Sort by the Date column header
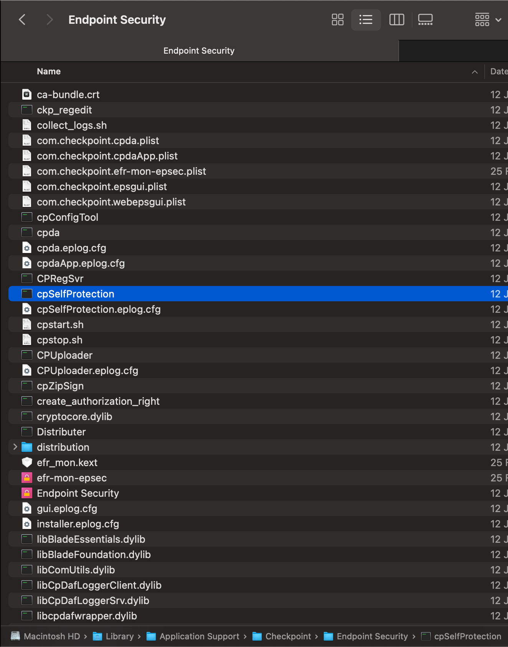Screen dimensions: 508x647 (x=499, y=72)
